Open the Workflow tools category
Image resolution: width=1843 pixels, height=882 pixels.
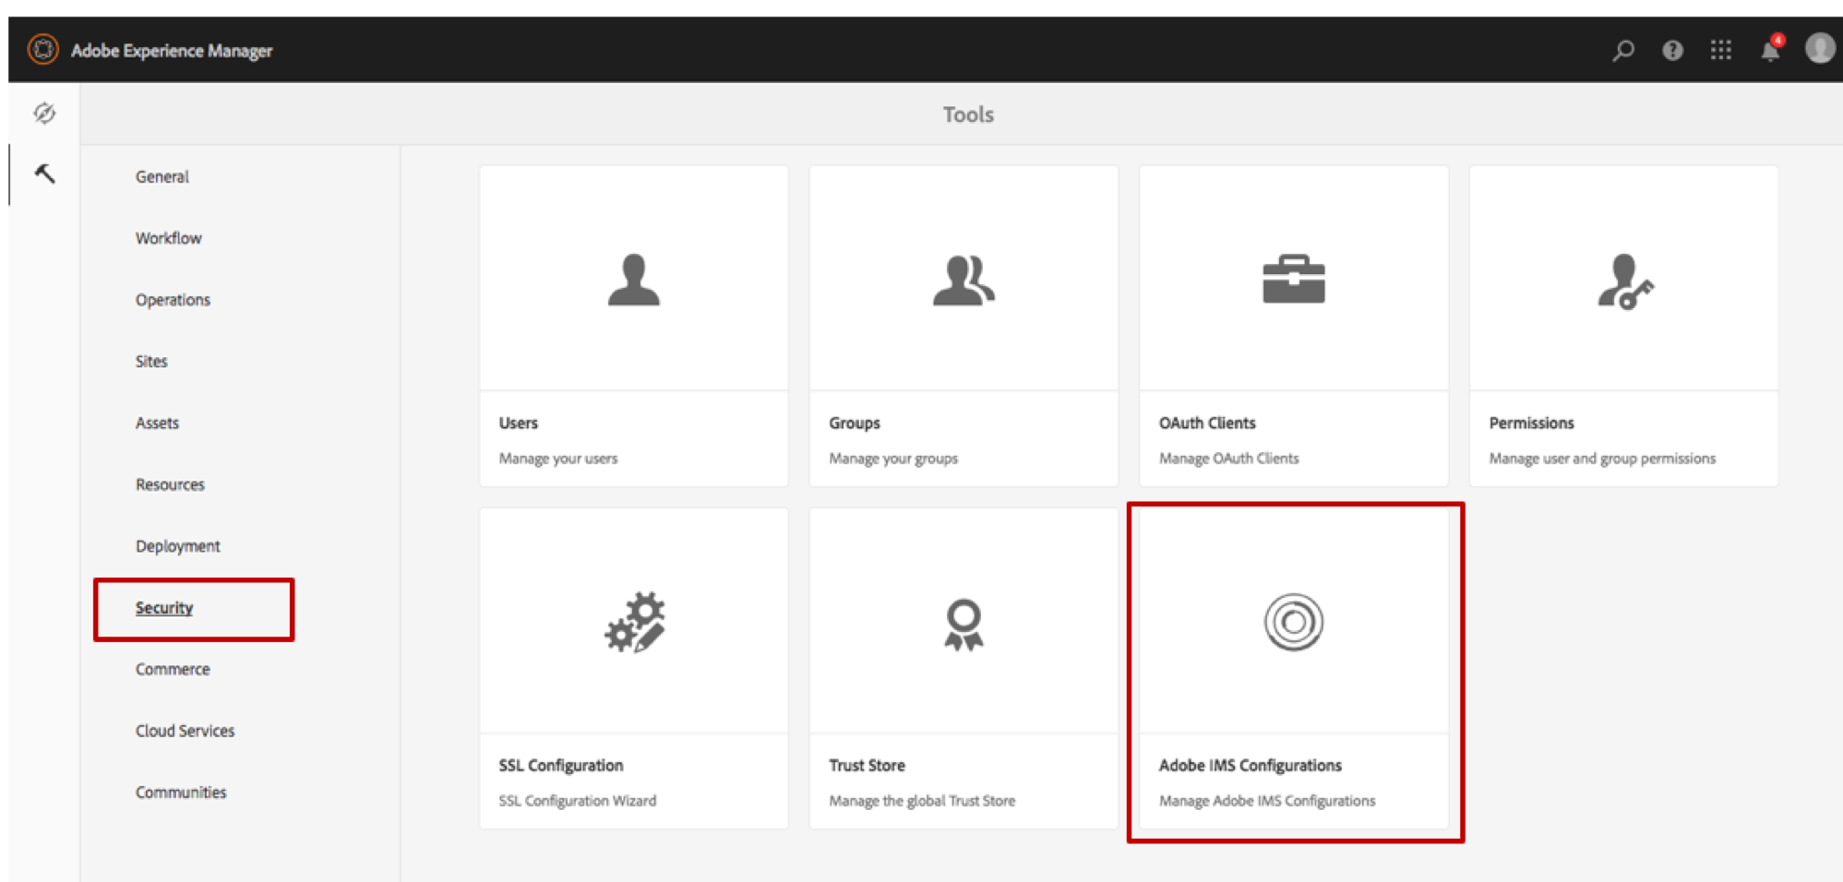(169, 238)
